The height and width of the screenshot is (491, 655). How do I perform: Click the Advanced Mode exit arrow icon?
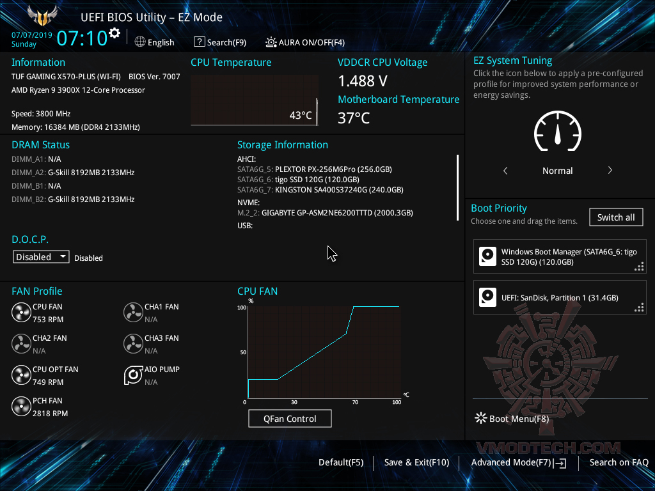[x=560, y=463]
